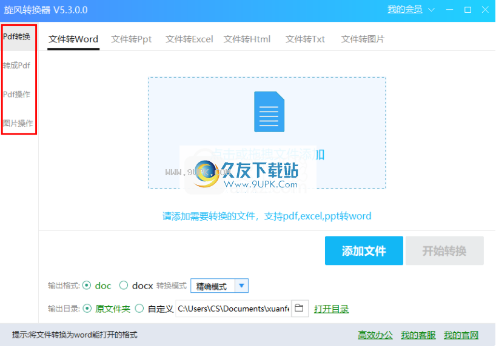The height and width of the screenshot is (348, 496).
Task: Click the 开始转换 button
Action: 444,250
